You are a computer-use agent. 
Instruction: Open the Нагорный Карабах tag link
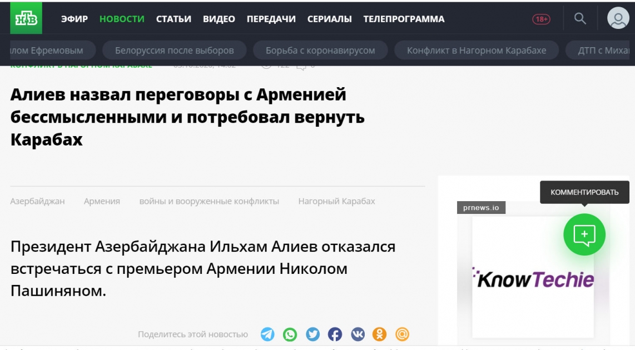(x=336, y=201)
